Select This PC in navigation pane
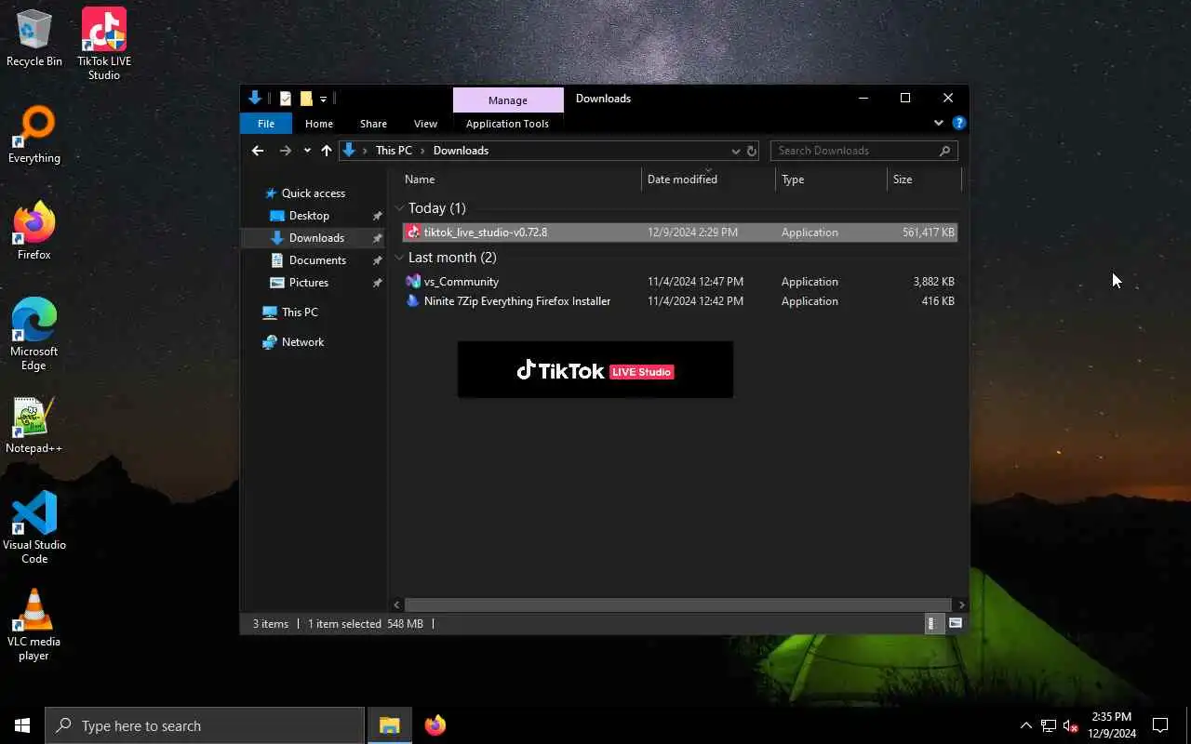1191x744 pixels. click(300, 312)
